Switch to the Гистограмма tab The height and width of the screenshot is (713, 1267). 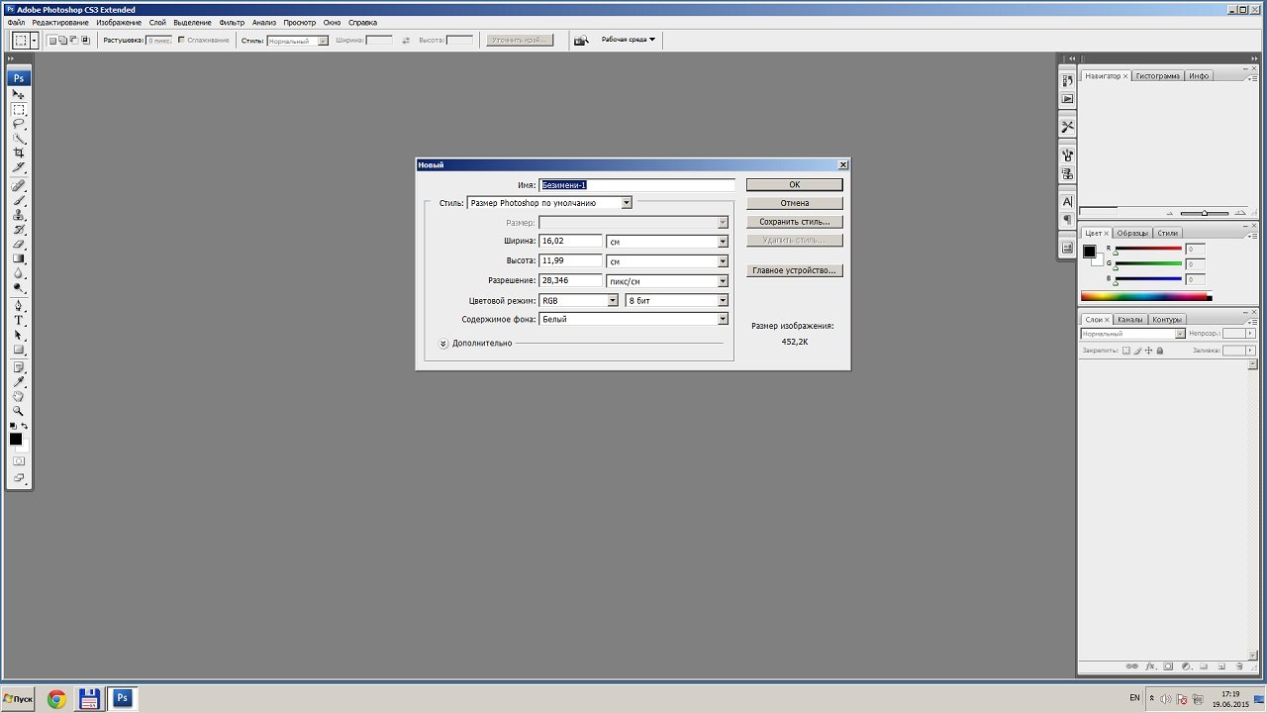point(1157,76)
